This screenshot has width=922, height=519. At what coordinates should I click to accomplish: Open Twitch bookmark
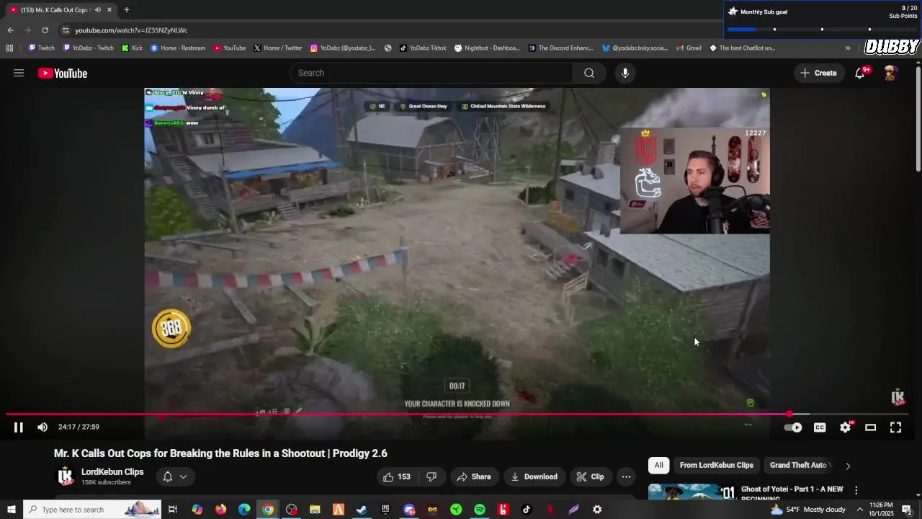point(41,48)
